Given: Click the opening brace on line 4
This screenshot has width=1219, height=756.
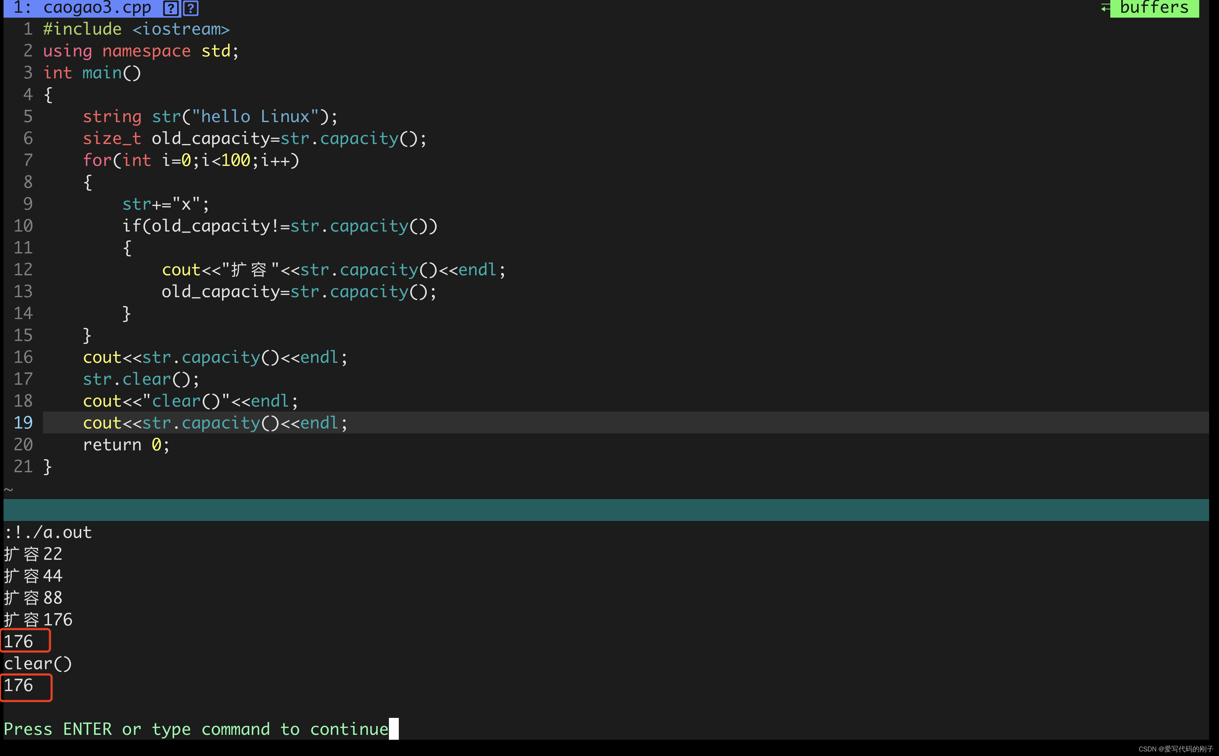Looking at the screenshot, I should tap(48, 95).
